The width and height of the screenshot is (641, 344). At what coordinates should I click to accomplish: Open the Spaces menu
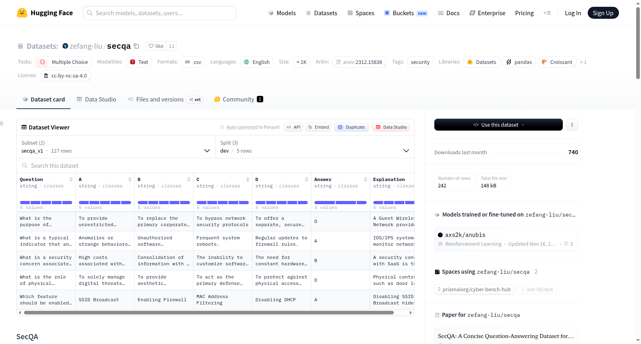pyautogui.click(x=361, y=13)
